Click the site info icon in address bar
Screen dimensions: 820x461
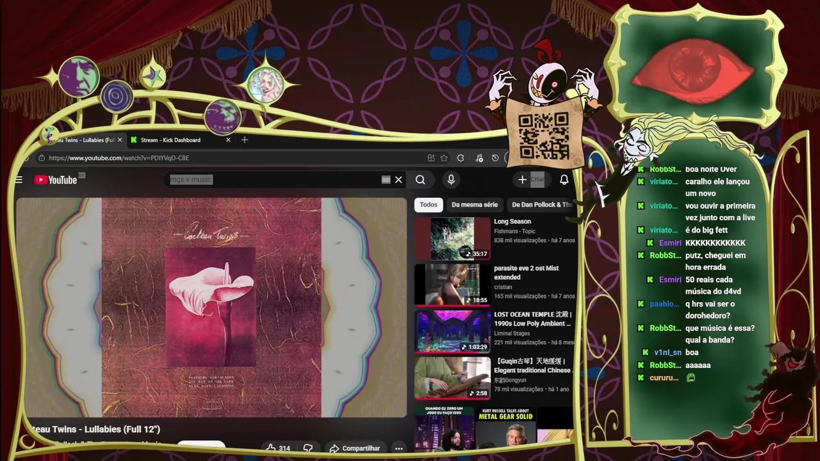[x=42, y=158]
